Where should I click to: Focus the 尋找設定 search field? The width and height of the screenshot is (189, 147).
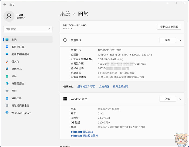(28, 29)
